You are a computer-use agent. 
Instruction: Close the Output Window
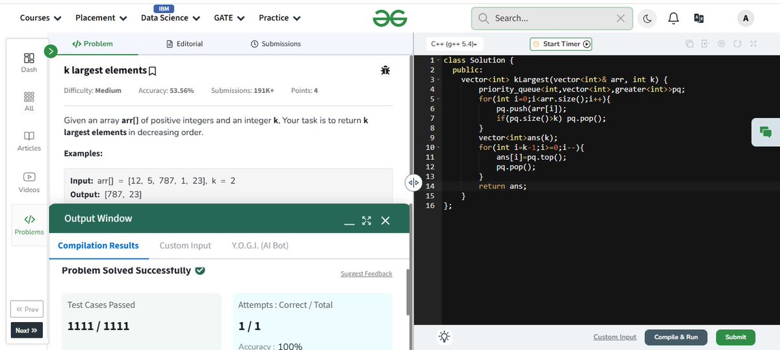tap(385, 221)
